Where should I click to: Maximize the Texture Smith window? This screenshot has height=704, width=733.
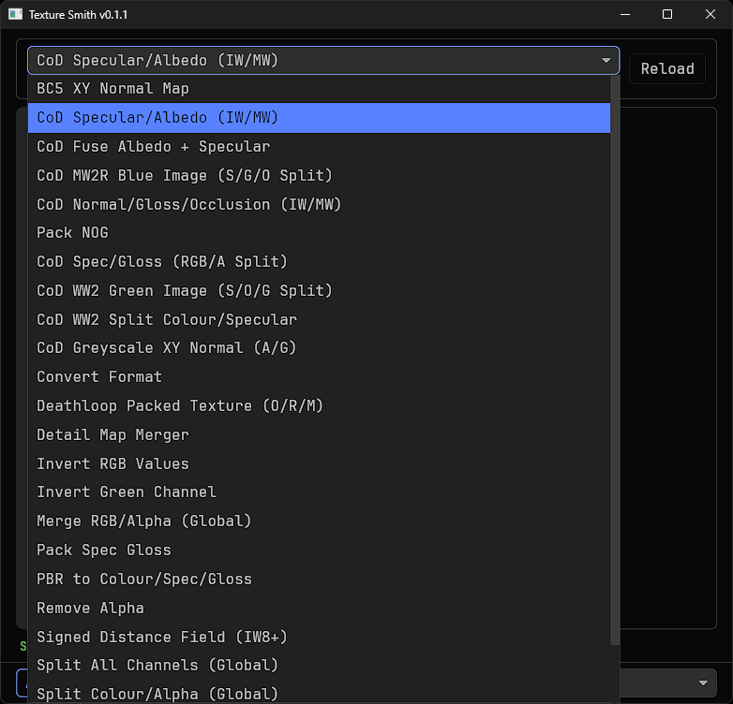click(x=667, y=14)
